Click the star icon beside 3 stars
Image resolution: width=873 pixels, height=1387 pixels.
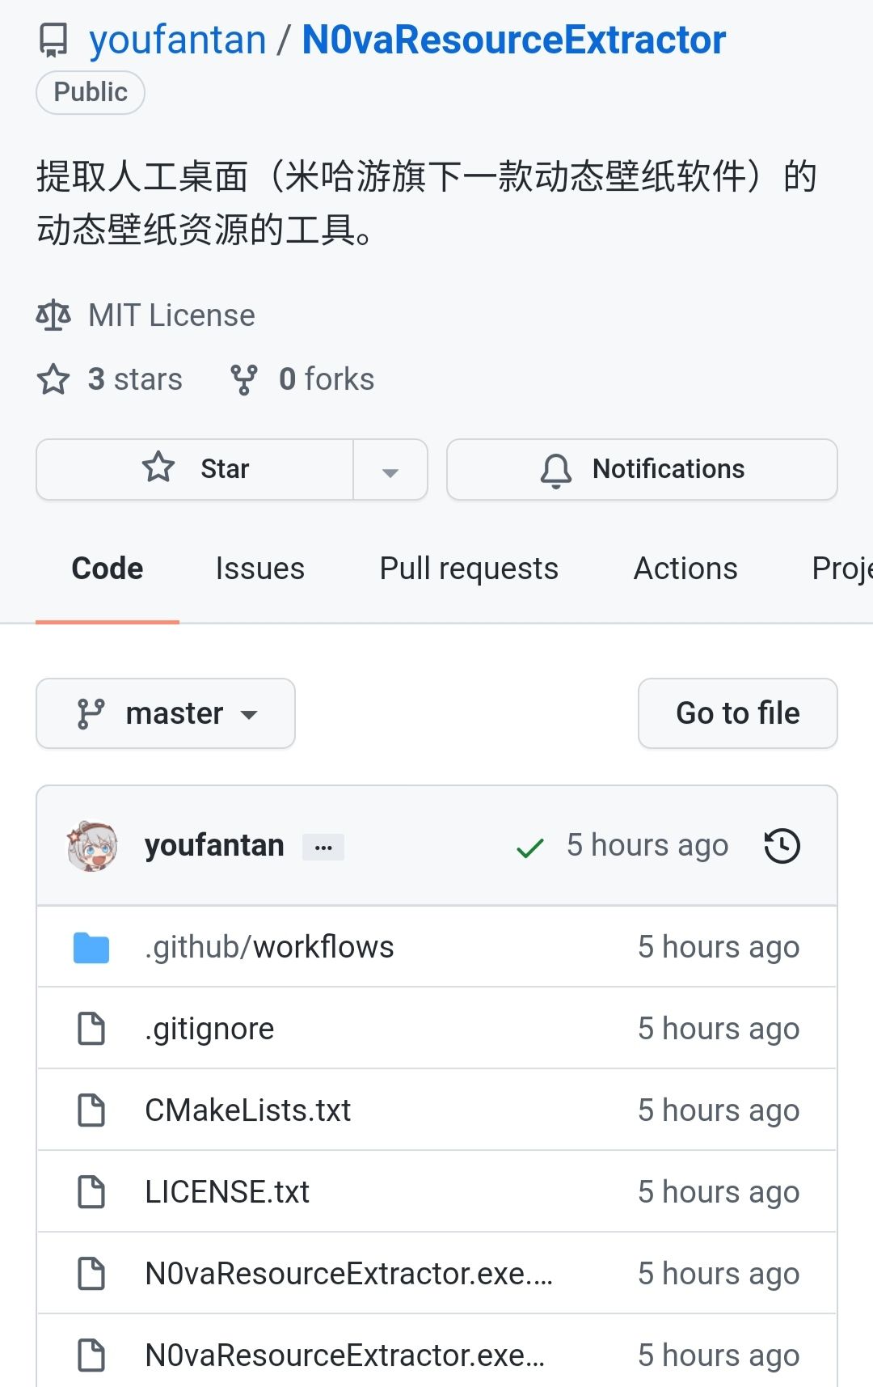pyautogui.click(x=53, y=379)
